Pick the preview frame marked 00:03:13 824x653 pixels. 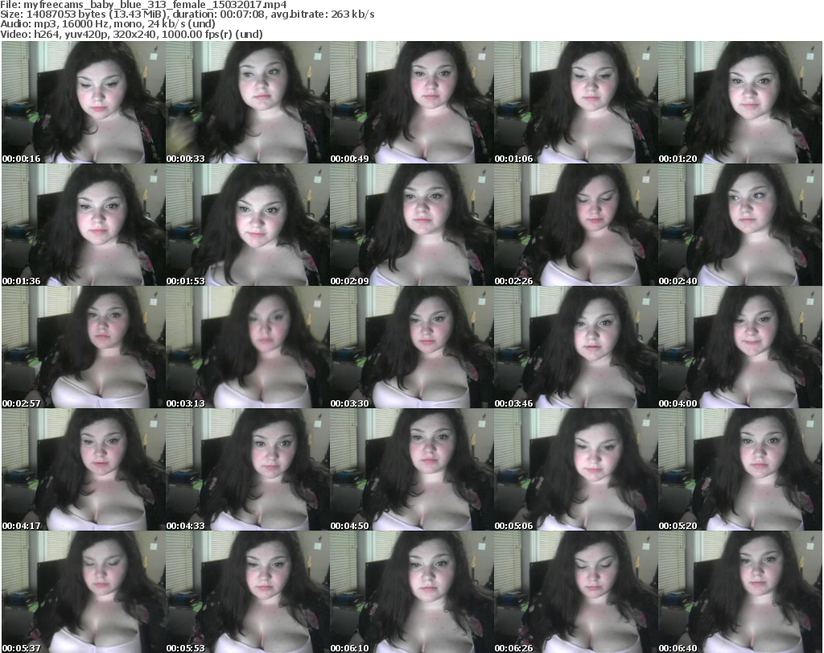[248, 347]
